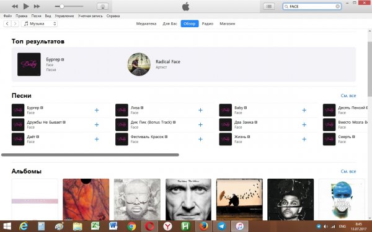Open the Музыка media type dropdown
372x232 pixels.
click(x=40, y=24)
